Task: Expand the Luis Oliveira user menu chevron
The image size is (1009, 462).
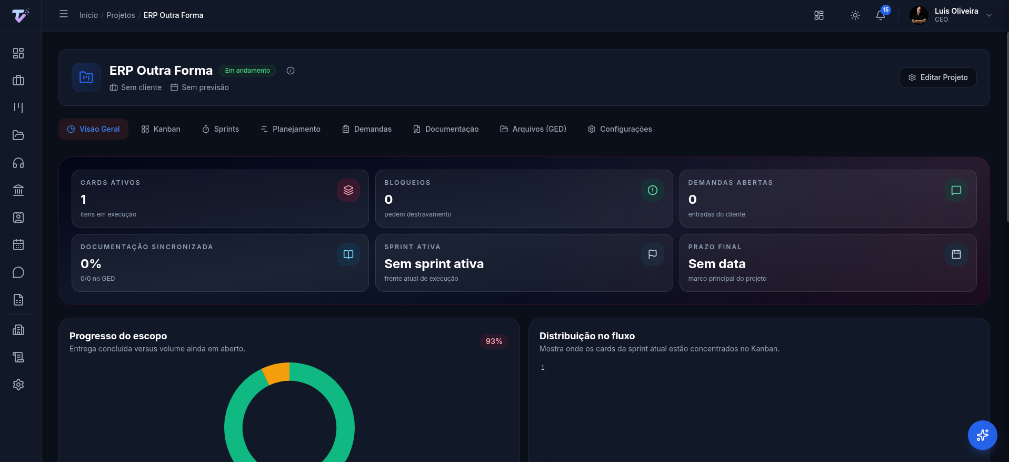Action: (989, 15)
